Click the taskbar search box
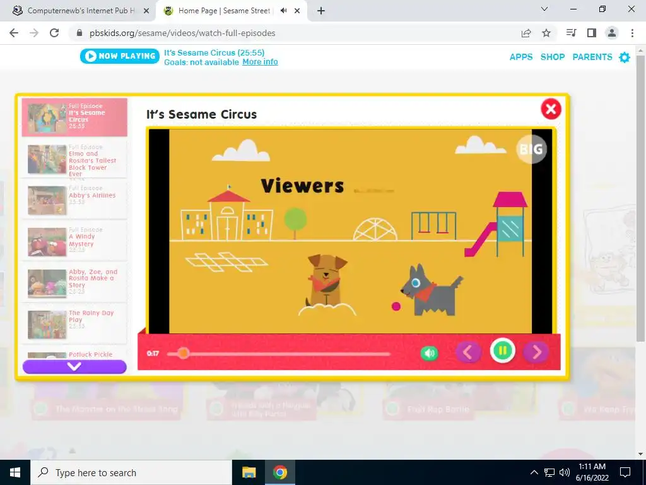 [131, 472]
